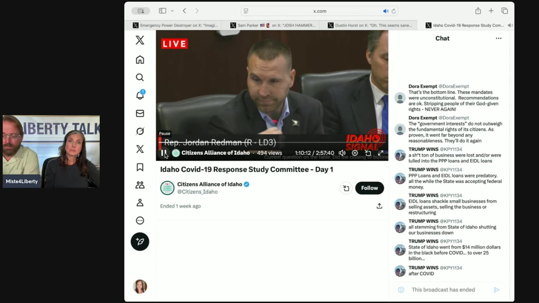
Task: Mute tab audio from address bar speaker
Action: coord(385,11)
